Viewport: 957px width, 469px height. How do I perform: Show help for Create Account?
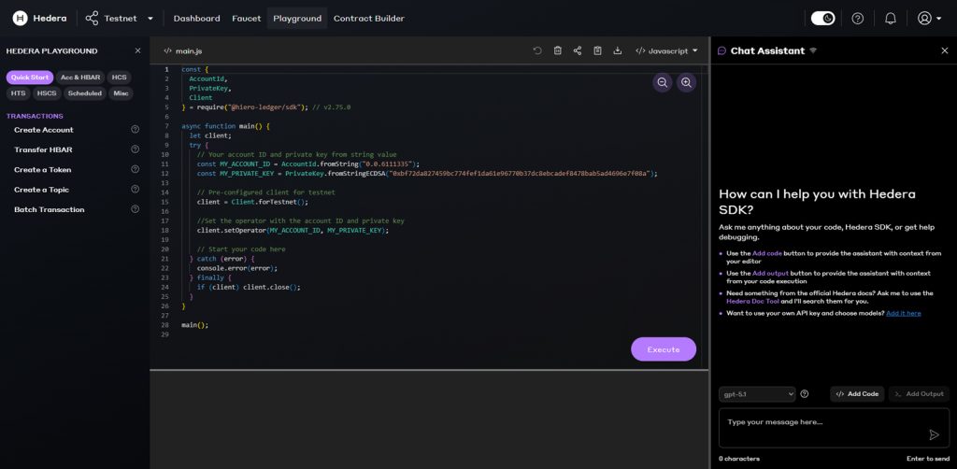(x=135, y=129)
